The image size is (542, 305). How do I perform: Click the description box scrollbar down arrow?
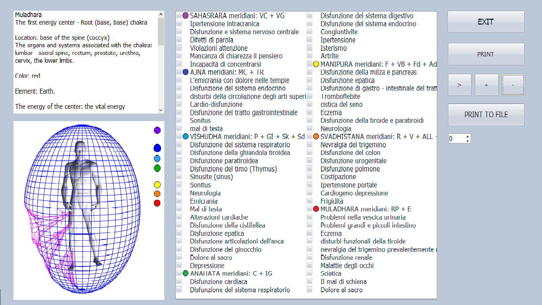tap(161, 110)
